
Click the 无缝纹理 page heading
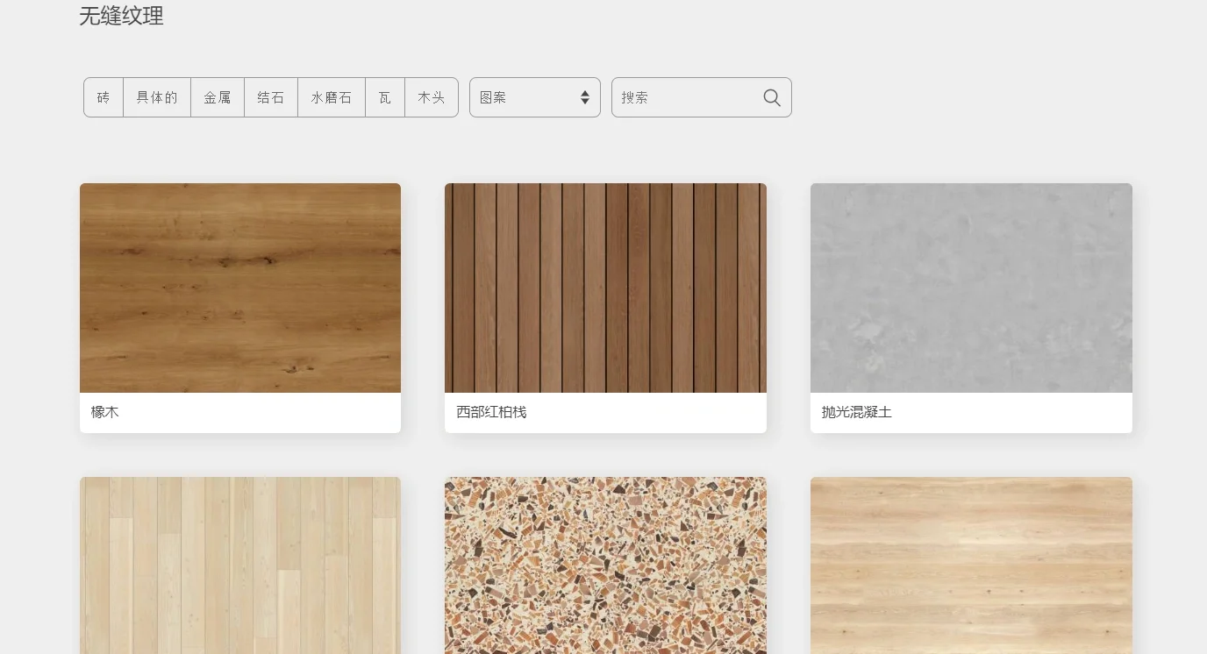pos(121,16)
